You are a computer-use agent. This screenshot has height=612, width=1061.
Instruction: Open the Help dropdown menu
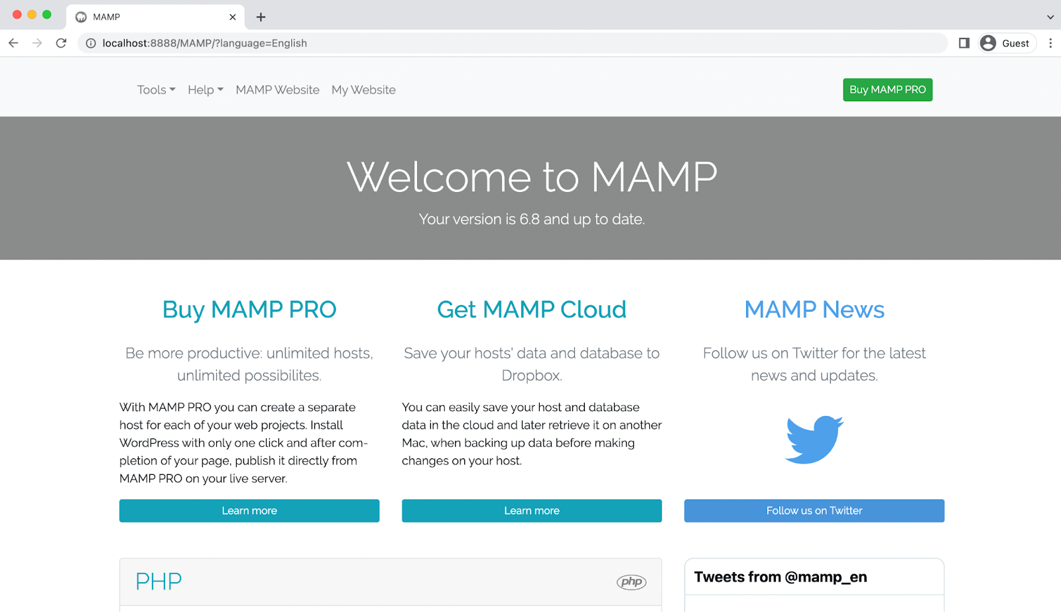[x=204, y=89]
